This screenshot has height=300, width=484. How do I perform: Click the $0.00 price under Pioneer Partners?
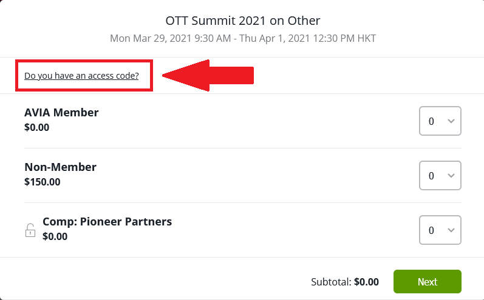click(x=55, y=236)
